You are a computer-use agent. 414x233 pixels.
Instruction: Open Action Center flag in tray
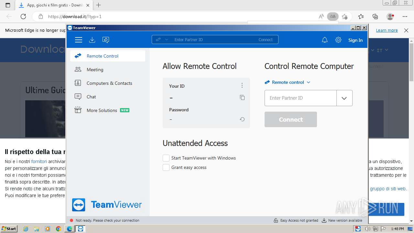[384, 229]
